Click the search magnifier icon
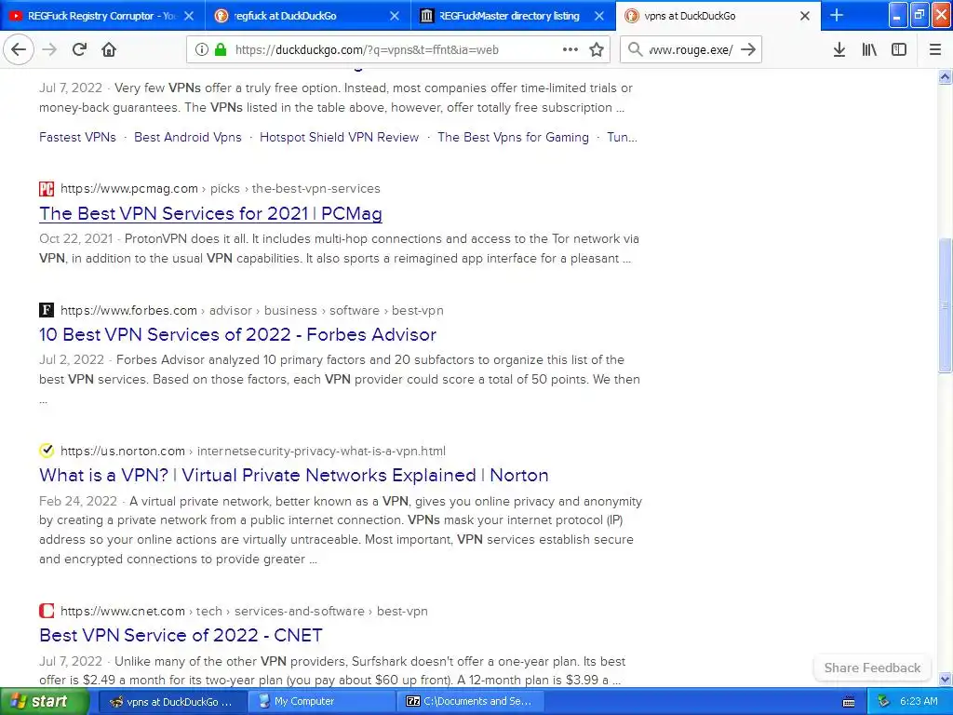953x715 pixels. coord(635,50)
